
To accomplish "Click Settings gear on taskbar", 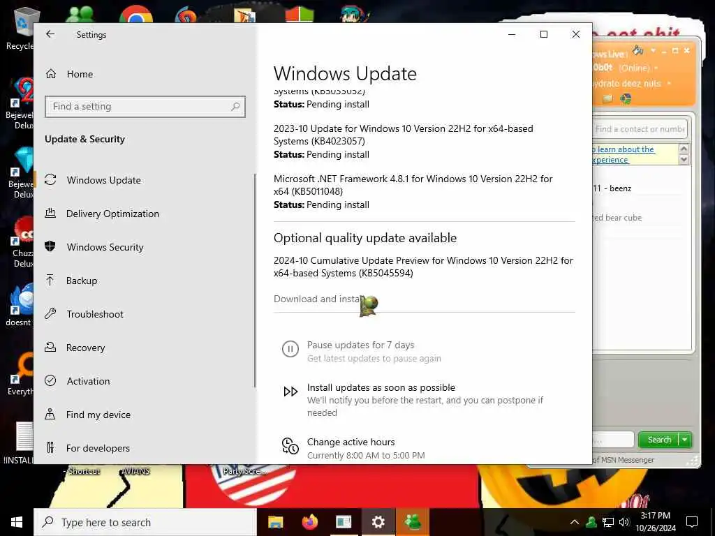I will pos(378,522).
